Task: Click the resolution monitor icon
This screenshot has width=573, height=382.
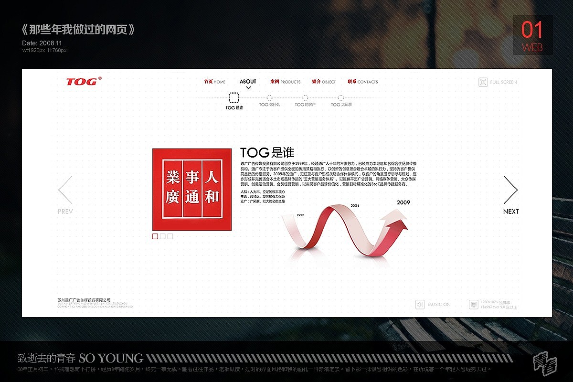Action: (474, 304)
